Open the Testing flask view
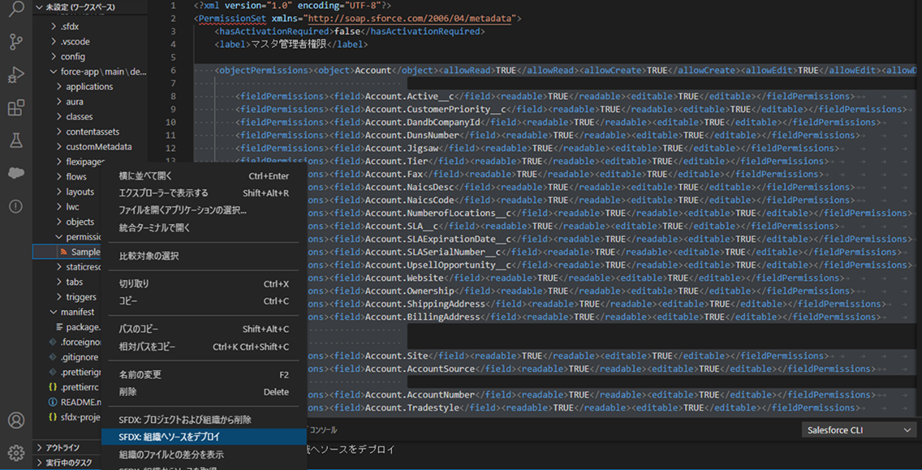The height and width of the screenshot is (470, 922). tap(16, 140)
